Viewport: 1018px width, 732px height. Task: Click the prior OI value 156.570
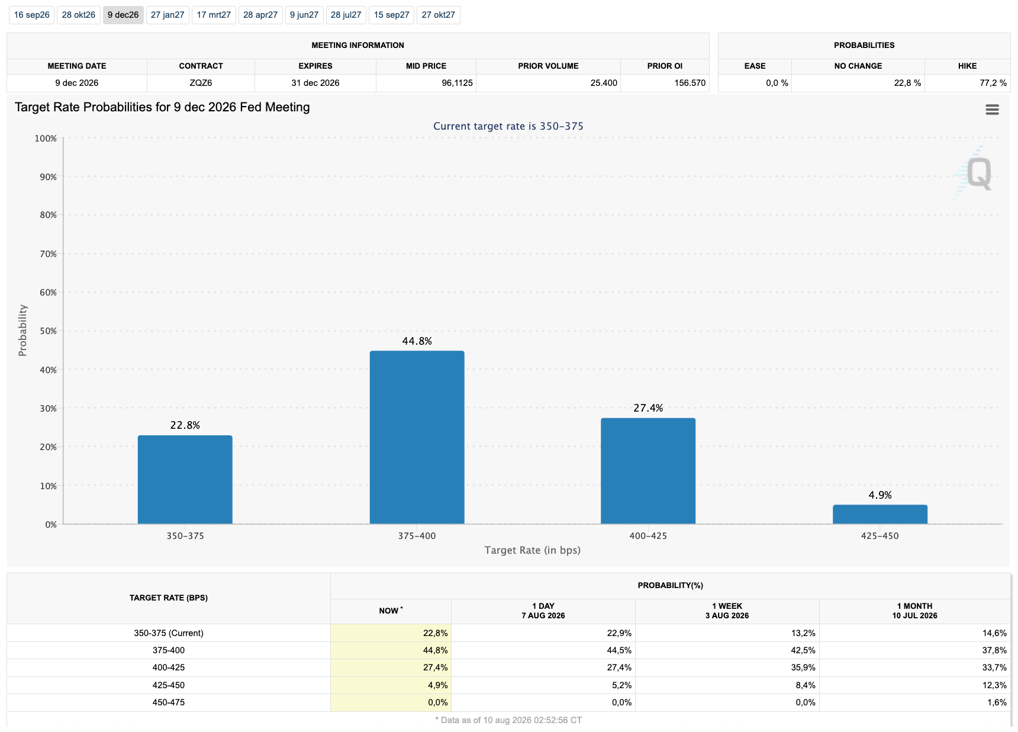coord(690,83)
